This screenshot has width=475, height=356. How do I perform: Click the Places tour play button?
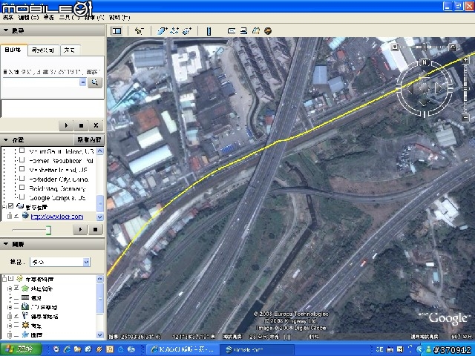(80, 229)
